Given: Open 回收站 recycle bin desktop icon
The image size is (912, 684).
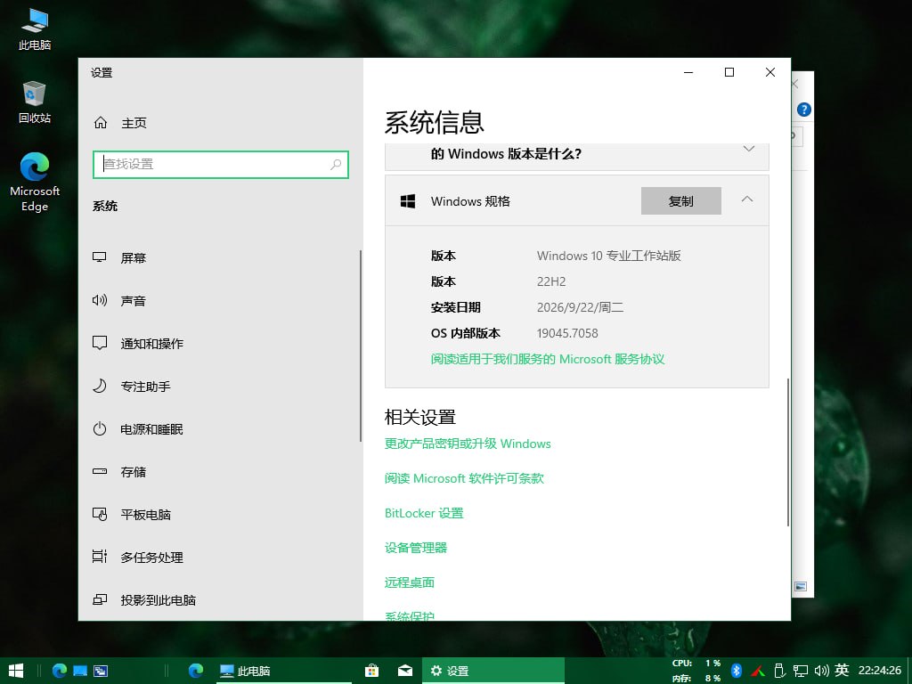Looking at the screenshot, I should (35, 102).
